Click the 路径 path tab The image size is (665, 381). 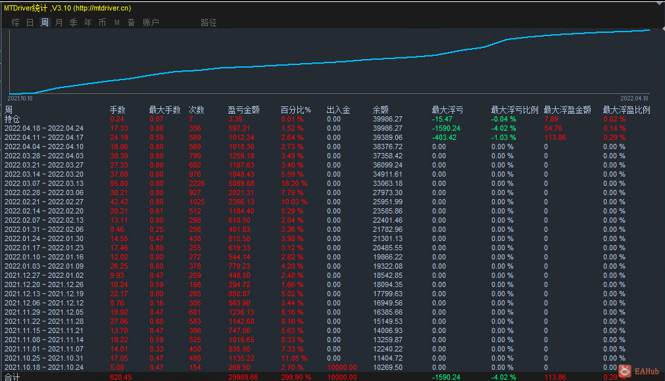(209, 22)
